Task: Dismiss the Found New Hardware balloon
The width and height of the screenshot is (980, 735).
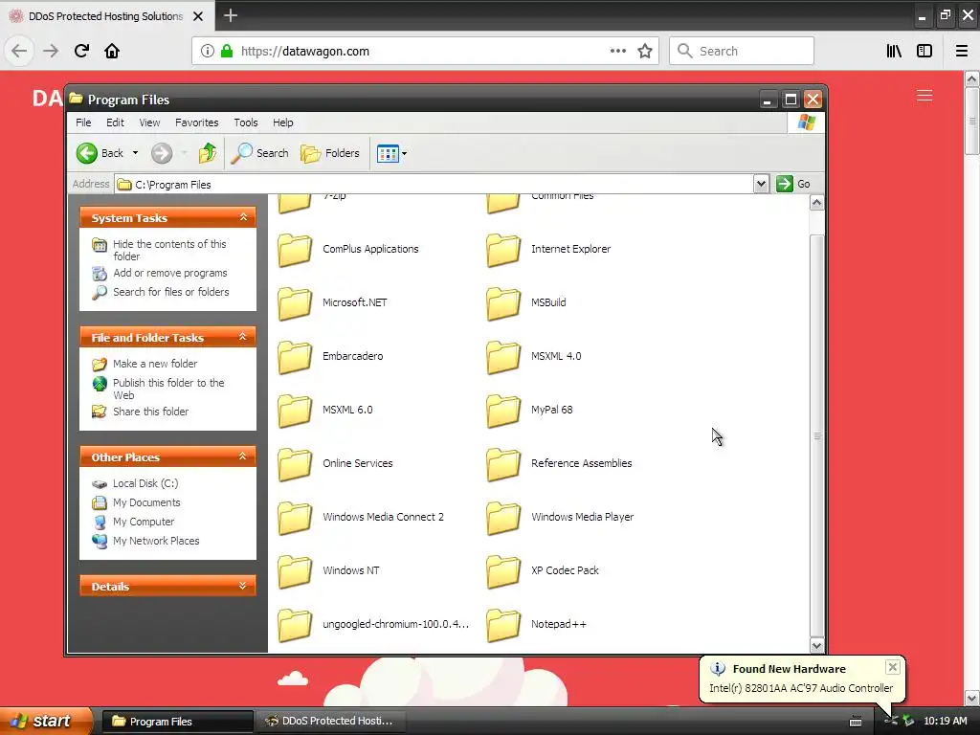Action: tap(893, 667)
